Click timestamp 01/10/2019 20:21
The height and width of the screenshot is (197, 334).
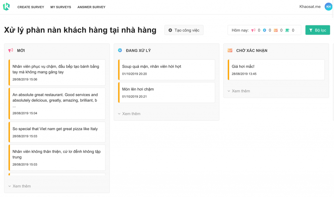click(x=134, y=97)
